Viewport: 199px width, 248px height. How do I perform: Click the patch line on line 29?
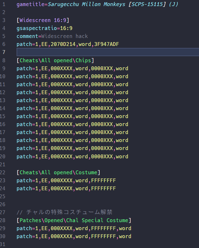click(74, 229)
